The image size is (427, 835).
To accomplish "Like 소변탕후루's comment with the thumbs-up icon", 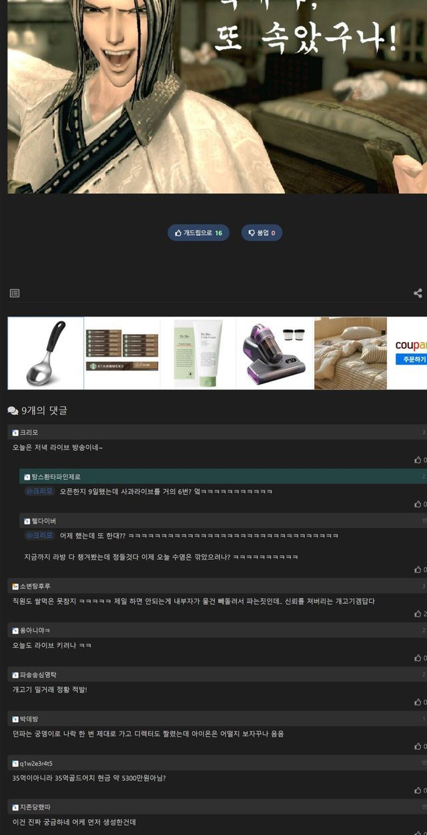I will pyautogui.click(x=418, y=614).
